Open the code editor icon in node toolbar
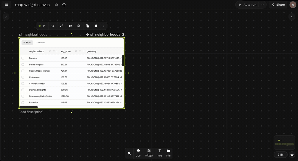 (53, 26)
